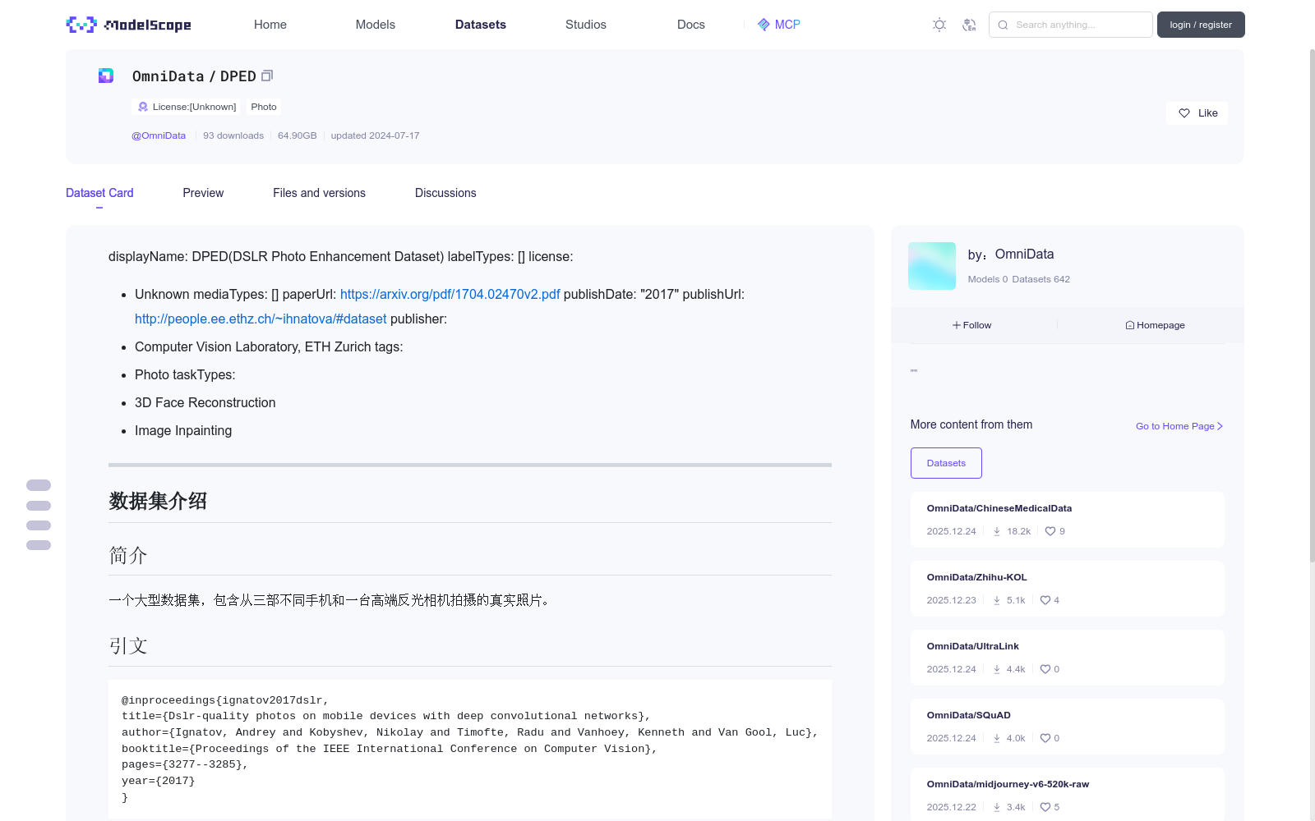The width and height of the screenshot is (1315, 821).
Task: Switch language with the translate icon
Action: pyautogui.click(x=969, y=25)
